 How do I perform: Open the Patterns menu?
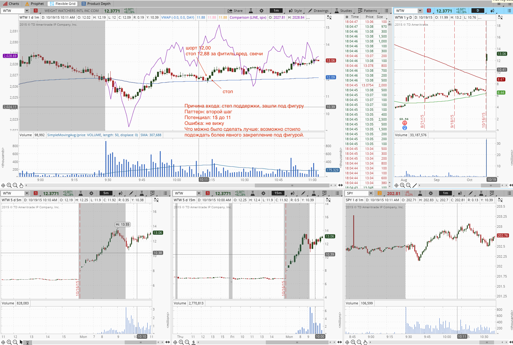point(368,11)
